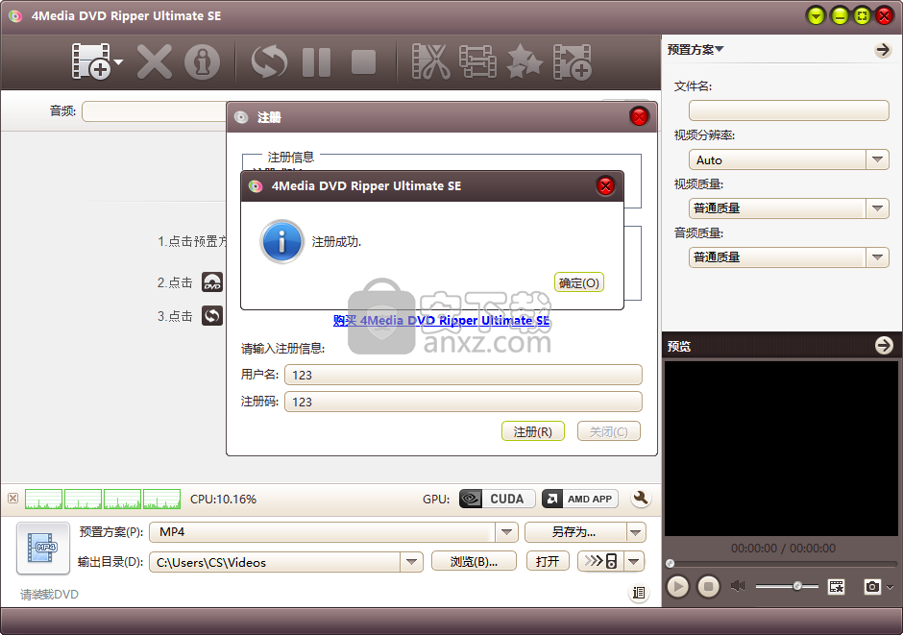Open the 音频质量 quality dropdown
The image size is (903, 635).
(789, 257)
